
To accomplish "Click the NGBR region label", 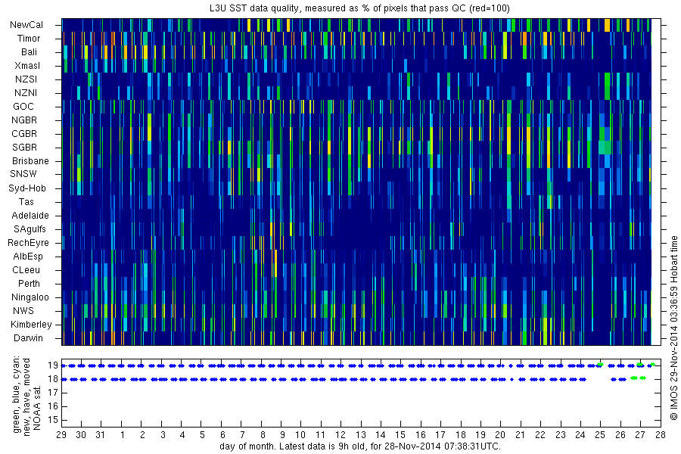I will [x=25, y=120].
